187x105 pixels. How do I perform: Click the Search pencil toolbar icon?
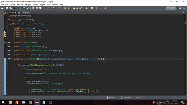tap(81, 8)
